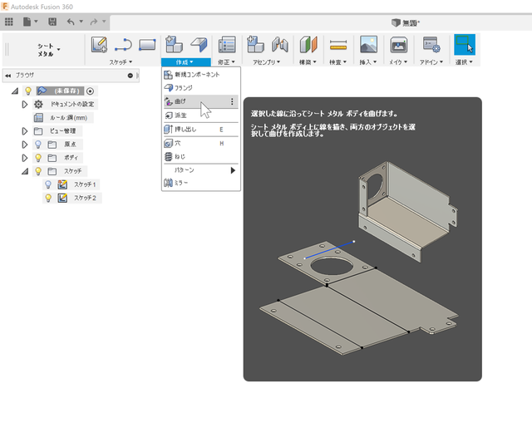Open the メイク toolbar dropdown
Screen dimensions: 532x437
pos(398,62)
